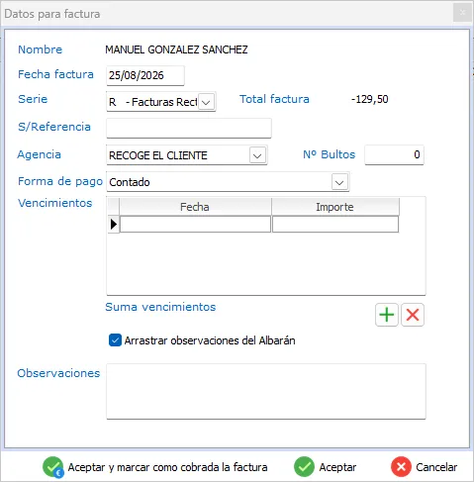Click the Importe column header
The image size is (474, 482).
[x=335, y=207]
